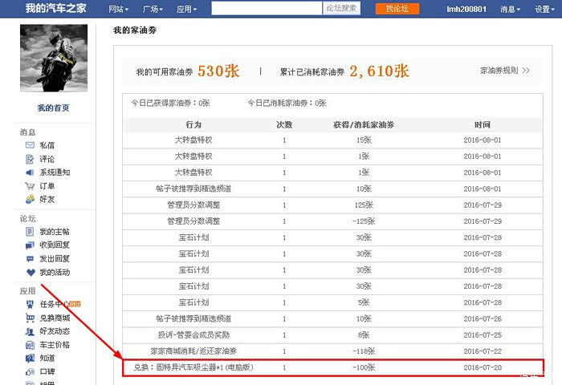Open 系统通知 speaker icon

click(30, 172)
